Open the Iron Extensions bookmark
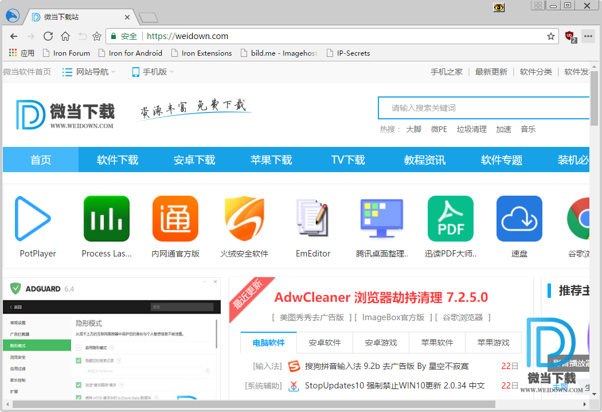Image resolution: width=602 pixels, height=412 pixels. click(x=202, y=53)
